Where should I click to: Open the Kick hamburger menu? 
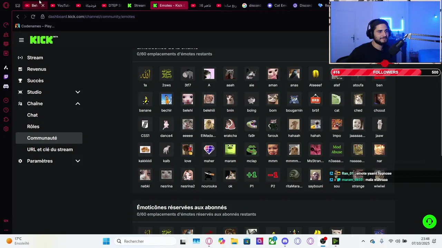click(x=21, y=40)
